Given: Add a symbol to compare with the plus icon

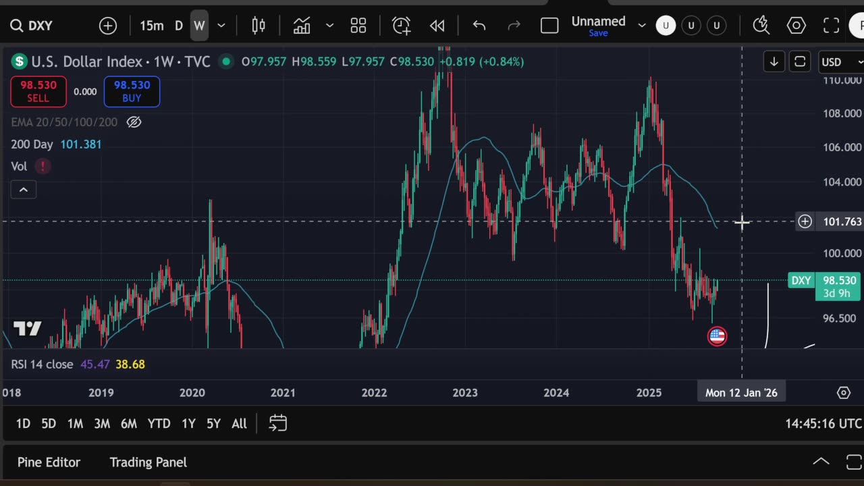Looking at the screenshot, I should pyautogui.click(x=108, y=26).
